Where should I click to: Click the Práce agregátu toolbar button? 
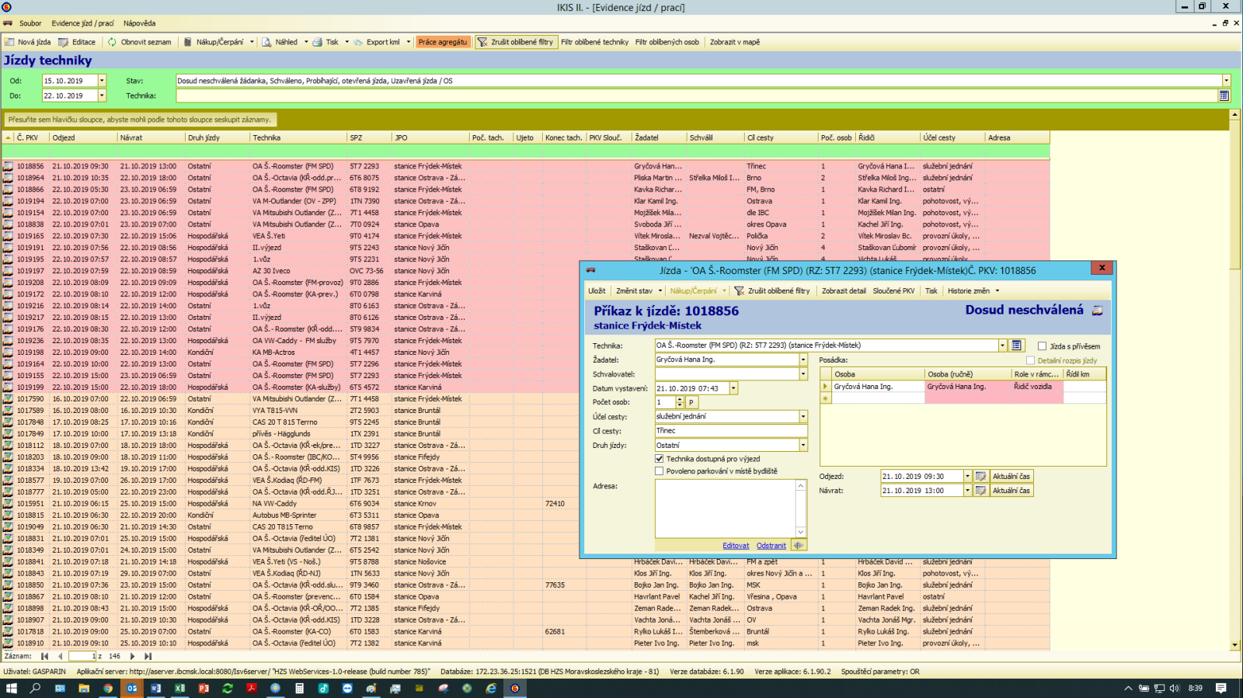pyautogui.click(x=443, y=42)
